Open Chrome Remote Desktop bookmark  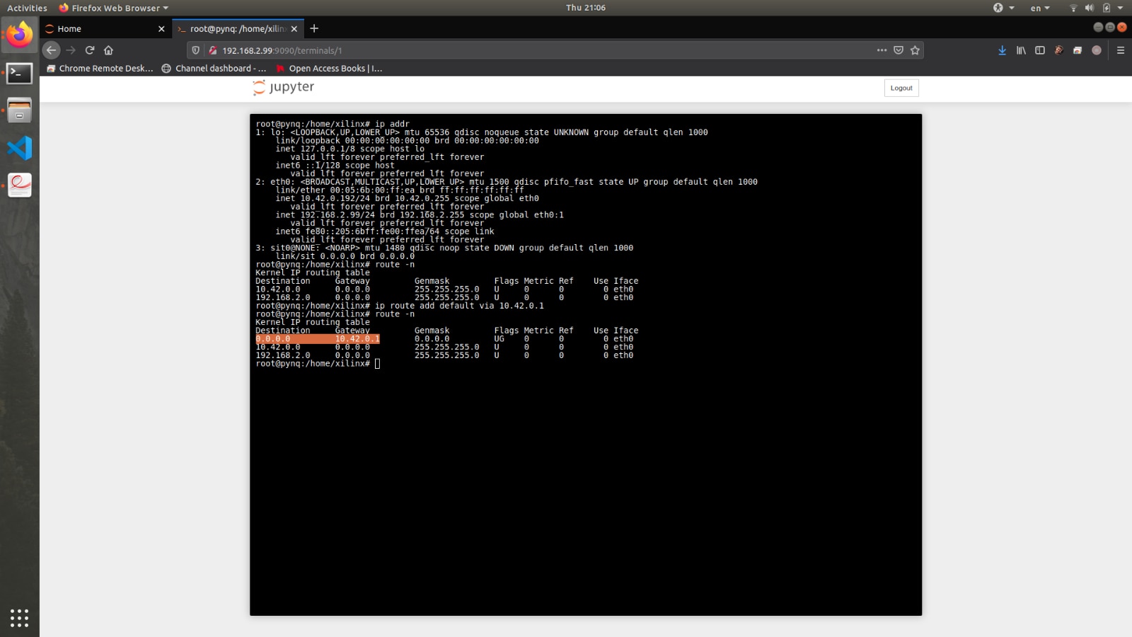tap(100, 69)
